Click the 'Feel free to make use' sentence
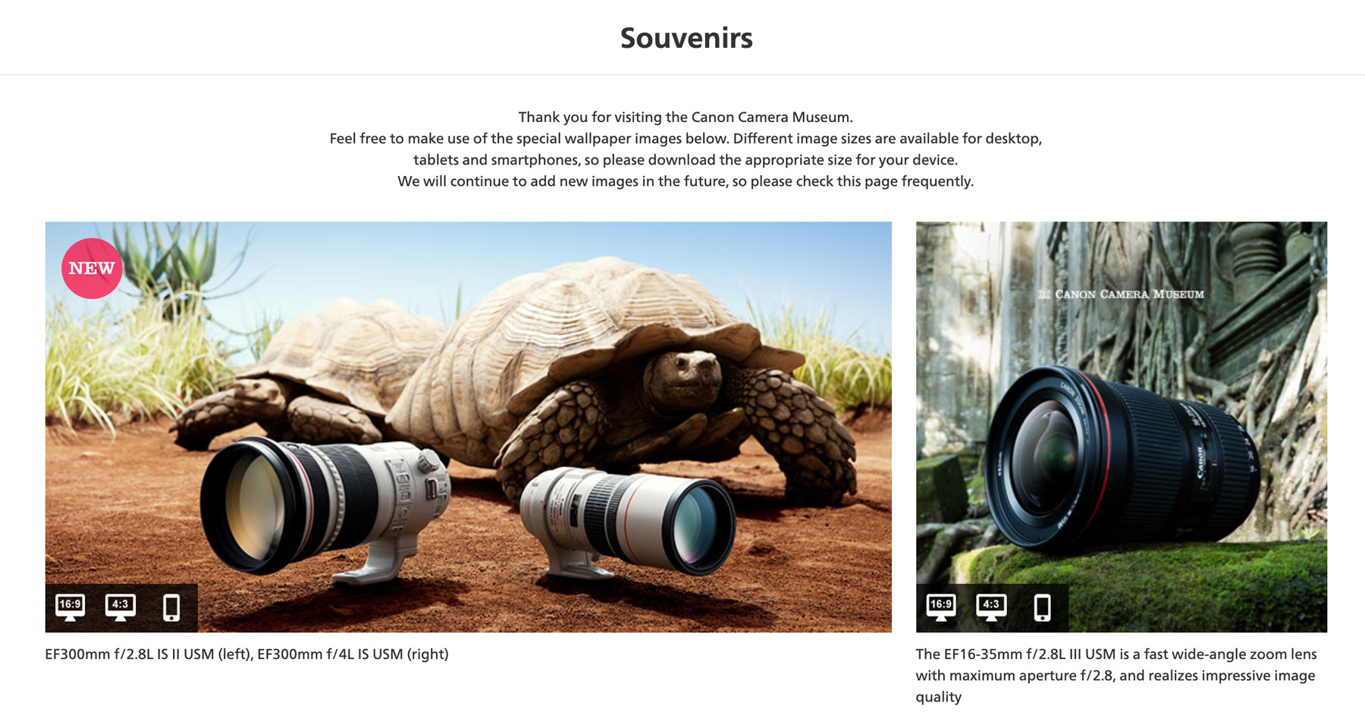1365x715 pixels. click(686, 149)
